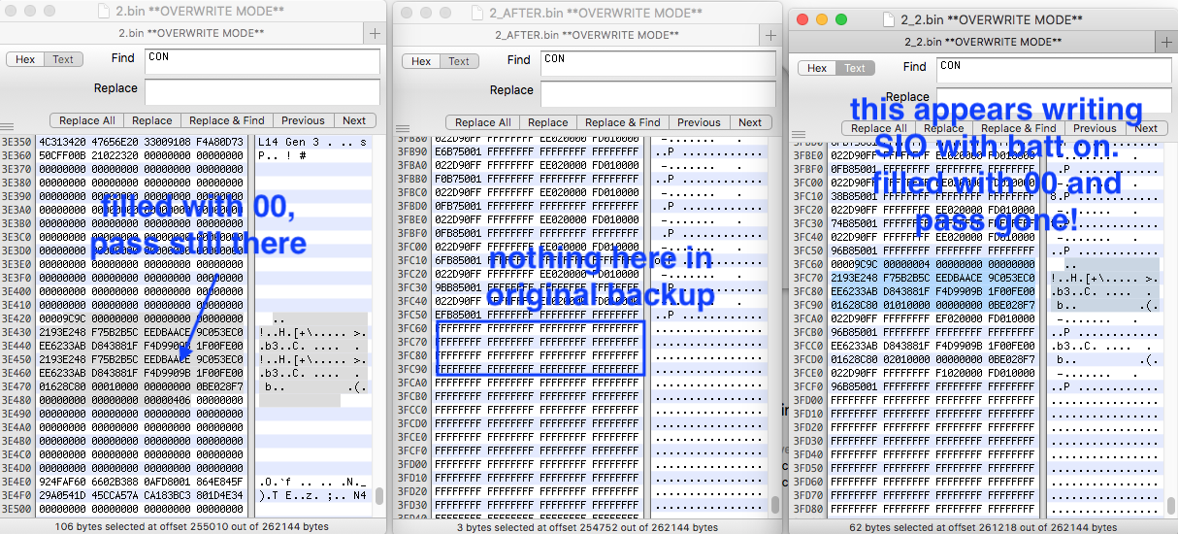1178x534 pixels.
Task: Select Hex search mode in 2_AFTER.bin window
Action: click(421, 61)
